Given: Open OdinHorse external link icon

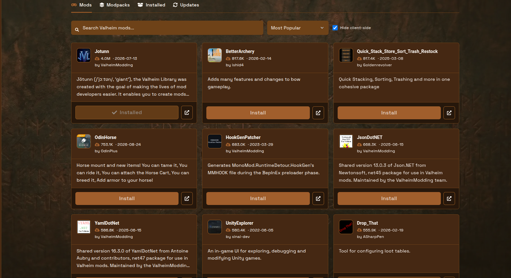Looking at the screenshot, I should tap(187, 198).
